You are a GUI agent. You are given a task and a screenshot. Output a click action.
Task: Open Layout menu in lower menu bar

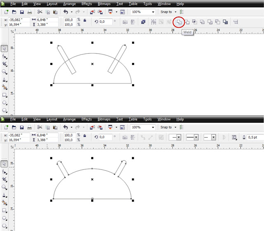point(52,119)
